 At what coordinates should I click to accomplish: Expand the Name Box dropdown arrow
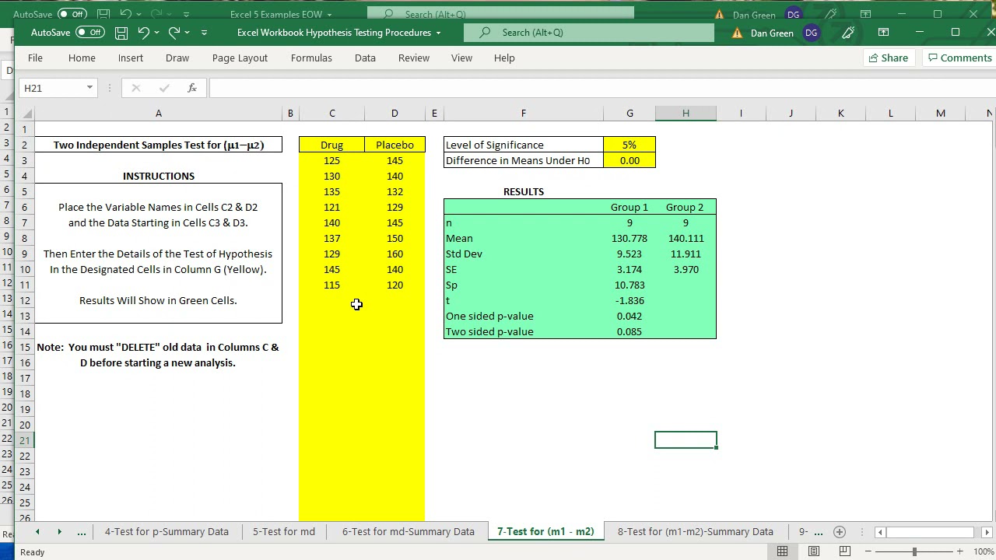89,88
